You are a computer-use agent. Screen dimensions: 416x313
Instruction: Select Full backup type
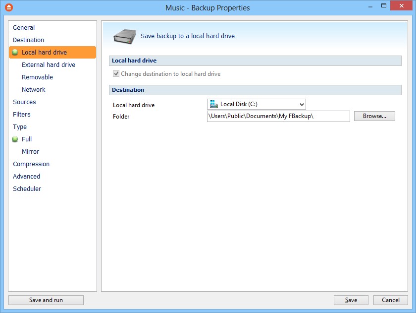(x=27, y=139)
